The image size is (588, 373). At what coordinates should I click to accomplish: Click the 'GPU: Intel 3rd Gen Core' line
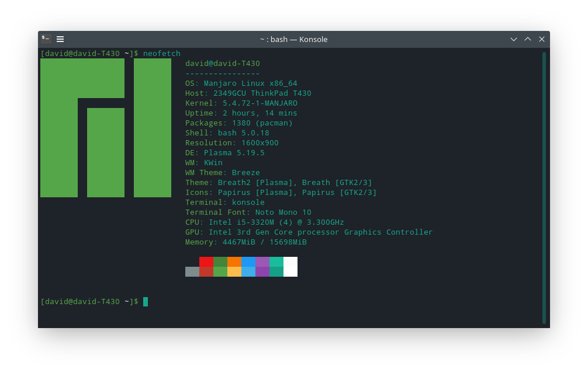309,232
